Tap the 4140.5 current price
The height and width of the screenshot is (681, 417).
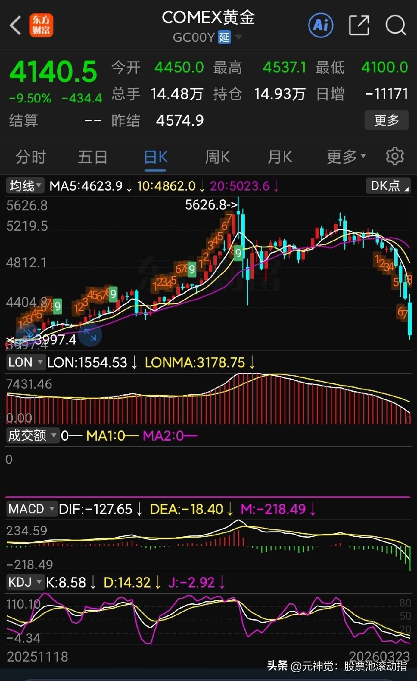53,72
